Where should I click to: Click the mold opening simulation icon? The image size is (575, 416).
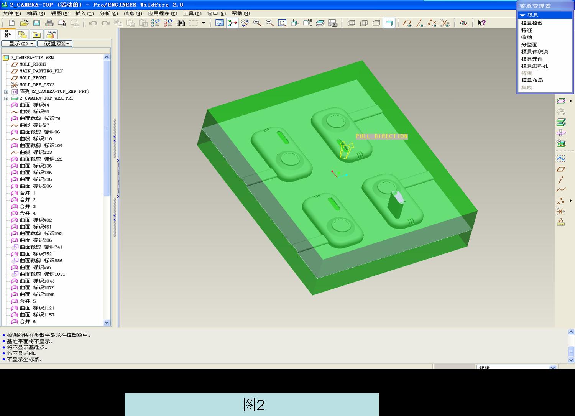[x=561, y=143]
